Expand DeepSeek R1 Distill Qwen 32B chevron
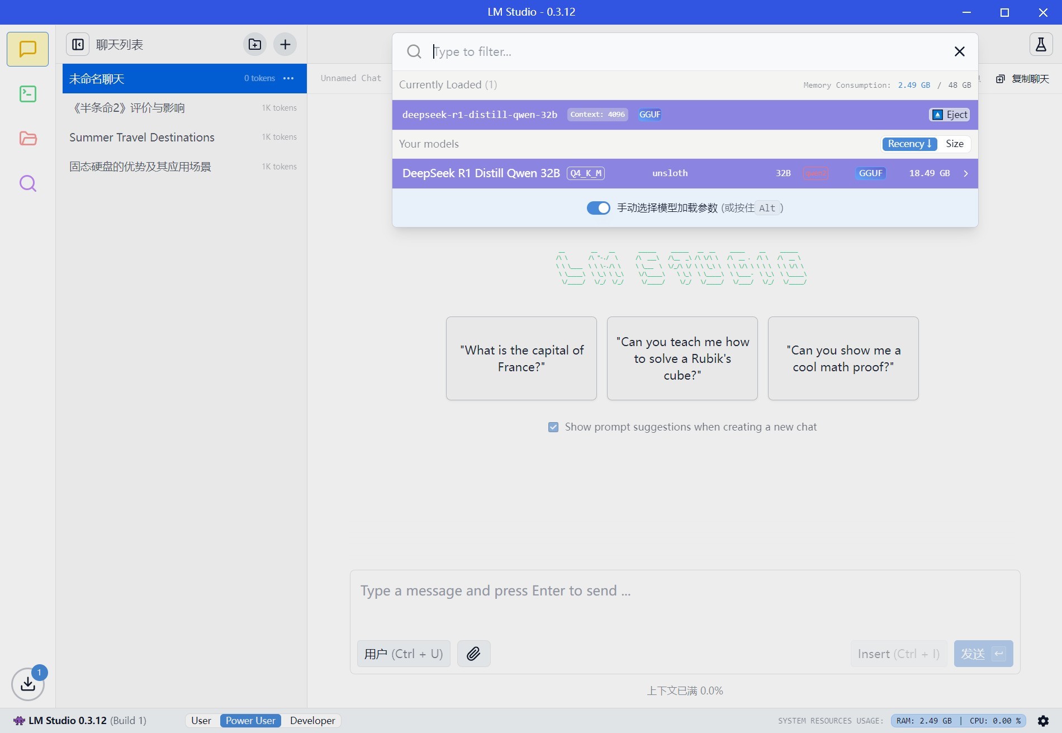Image resolution: width=1062 pixels, height=733 pixels. (966, 173)
